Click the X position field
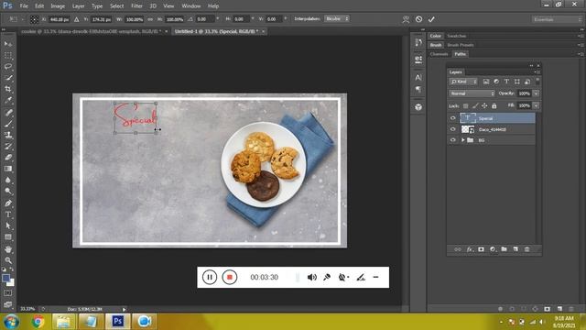 click(x=60, y=19)
